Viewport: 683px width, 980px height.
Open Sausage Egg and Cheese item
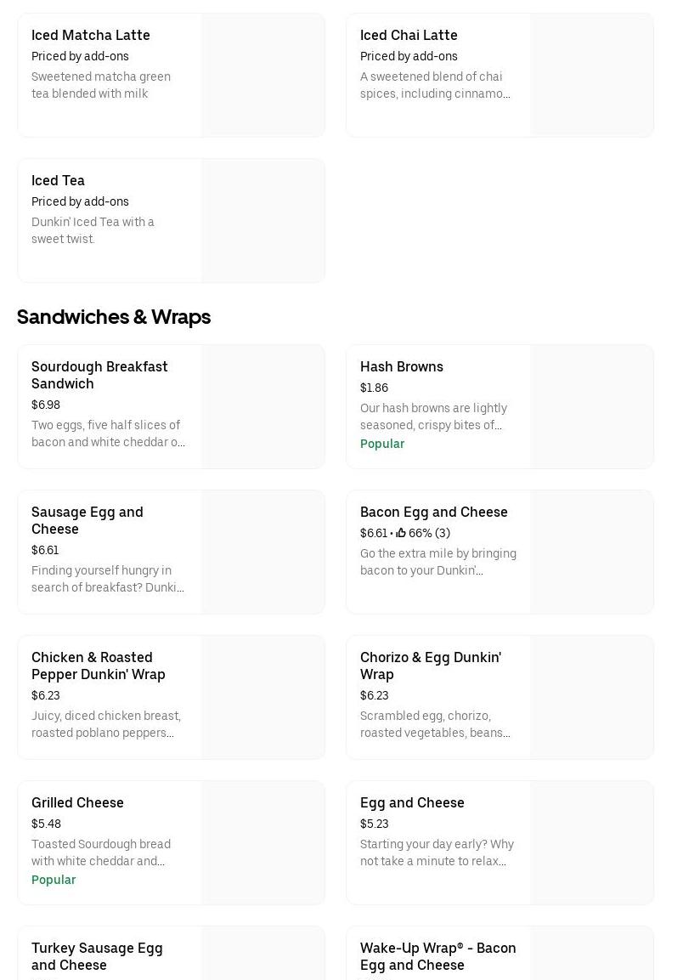(x=87, y=520)
